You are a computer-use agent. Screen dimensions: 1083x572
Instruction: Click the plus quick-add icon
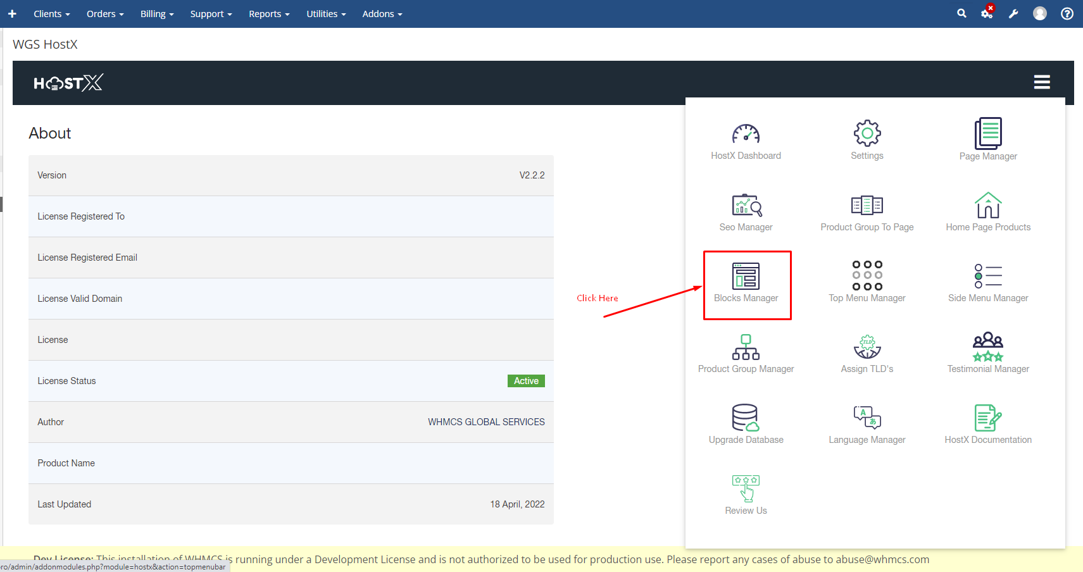click(x=12, y=14)
